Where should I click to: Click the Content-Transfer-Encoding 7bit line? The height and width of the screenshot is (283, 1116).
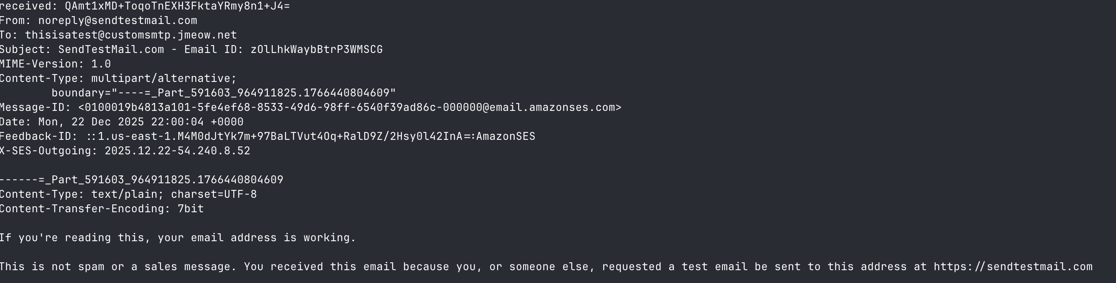click(x=102, y=209)
